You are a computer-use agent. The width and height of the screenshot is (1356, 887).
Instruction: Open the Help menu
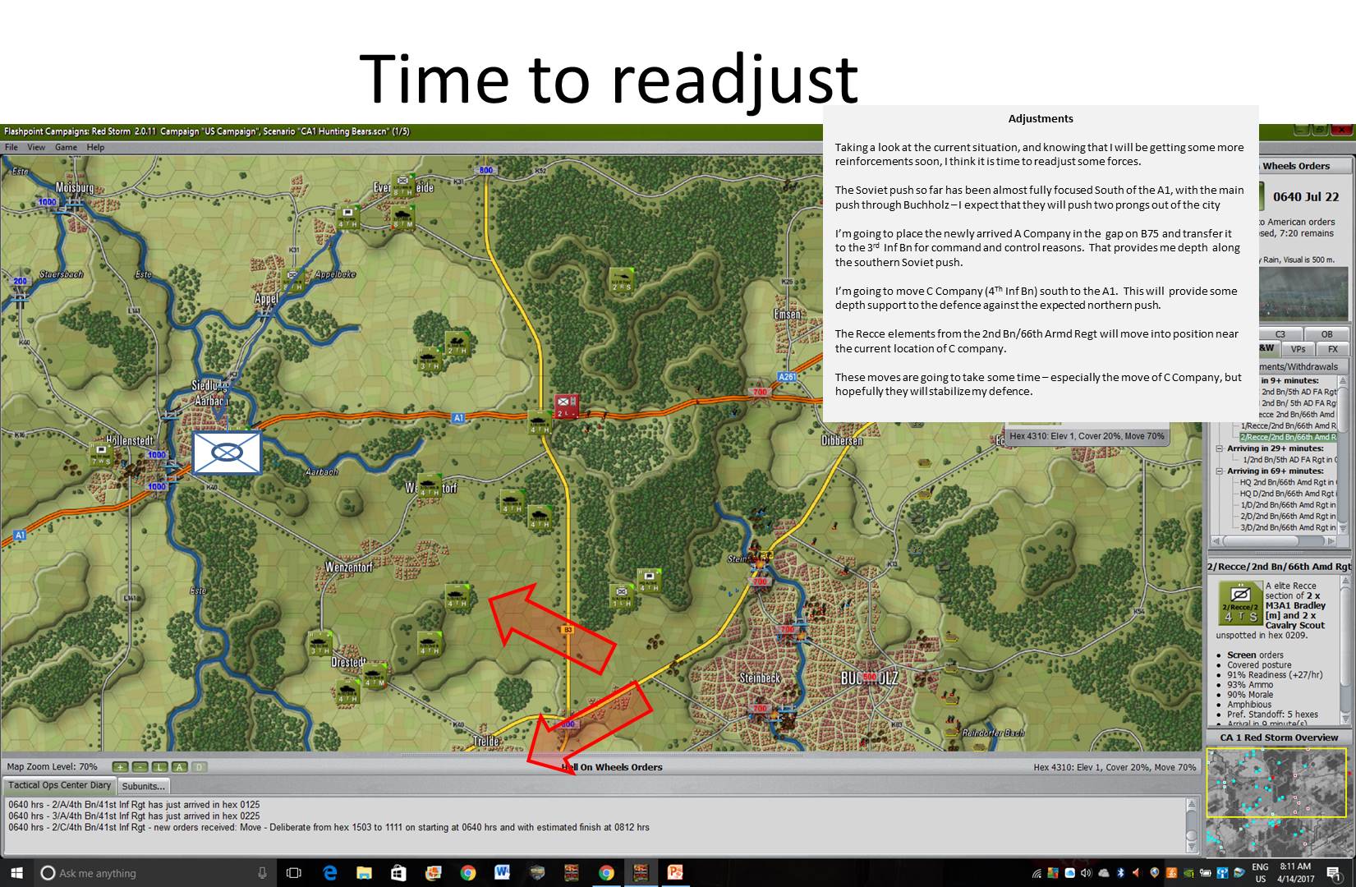click(96, 148)
